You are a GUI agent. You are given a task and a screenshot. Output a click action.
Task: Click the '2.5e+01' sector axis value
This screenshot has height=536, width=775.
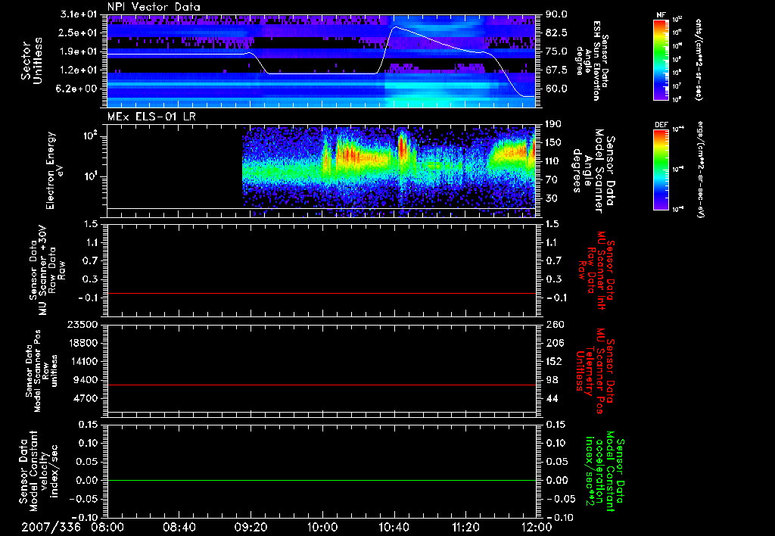click(x=78, y=33)
